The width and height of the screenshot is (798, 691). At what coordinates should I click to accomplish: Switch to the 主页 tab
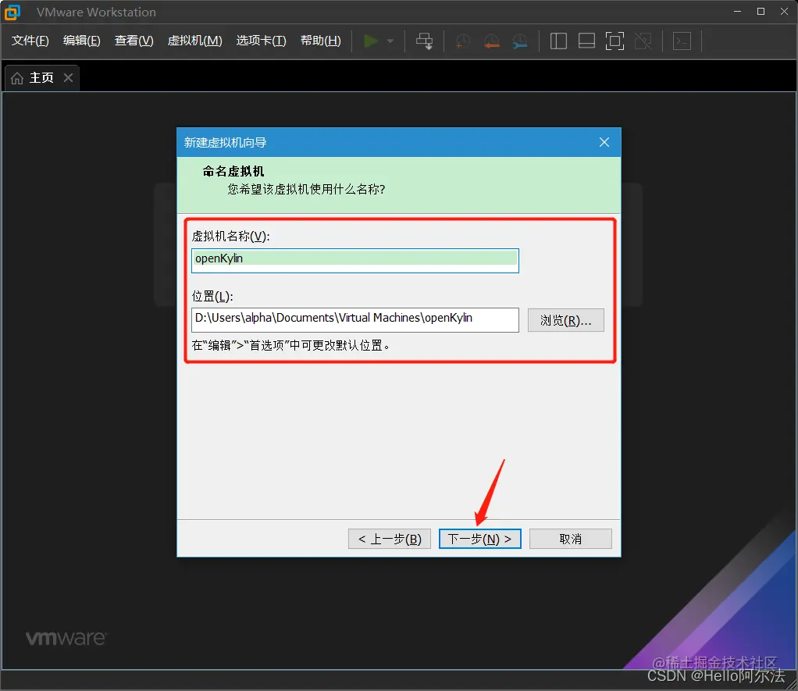pos(43,77)
